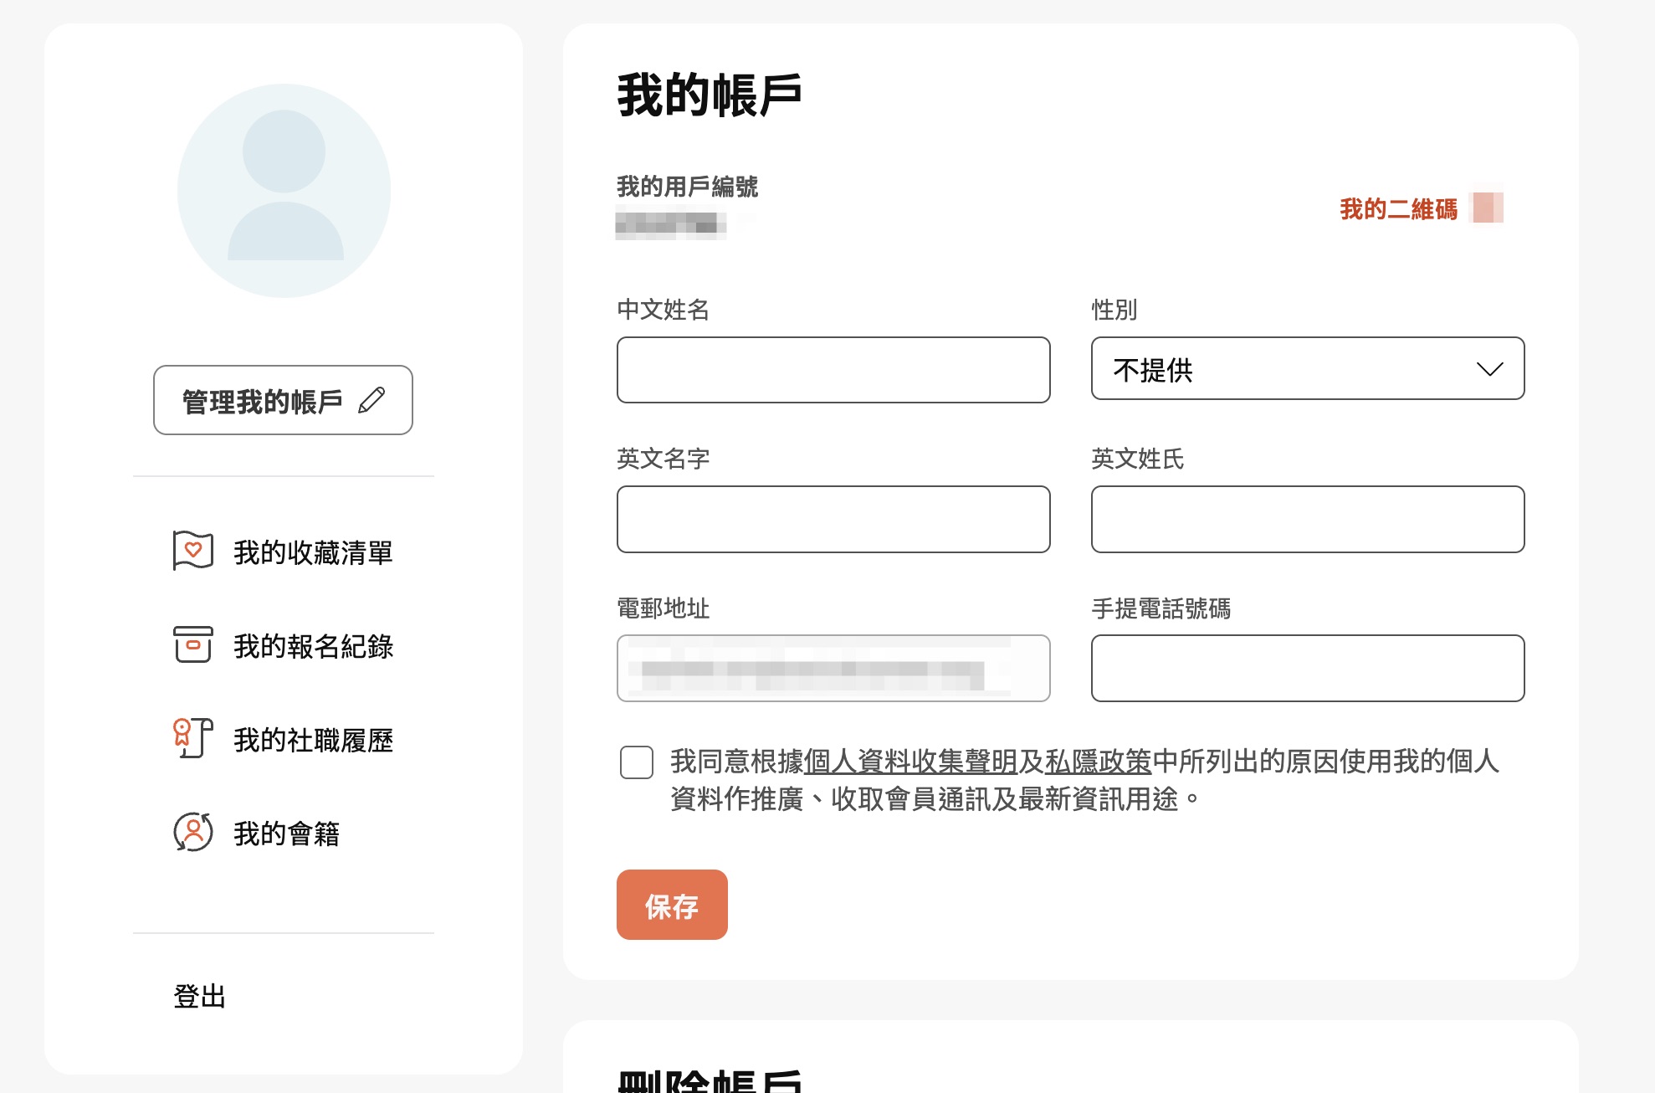Click the QR code icon beside 我的二維碼
This screenshot has width=1655, height=1093.
point(1488,208)
